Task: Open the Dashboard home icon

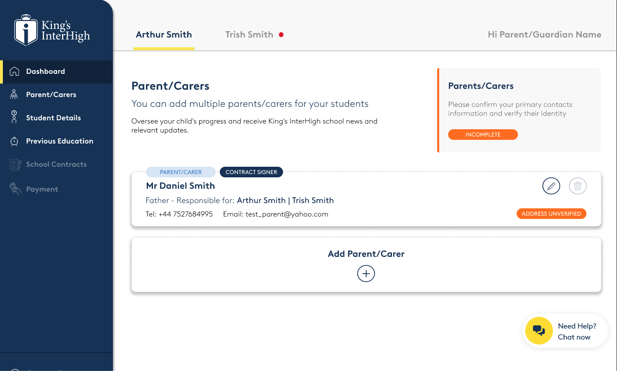Action: point(14,71)
